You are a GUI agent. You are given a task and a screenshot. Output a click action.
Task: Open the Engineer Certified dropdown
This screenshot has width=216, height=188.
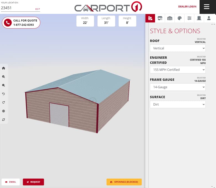pyautogui.click(x=178, y=70)
